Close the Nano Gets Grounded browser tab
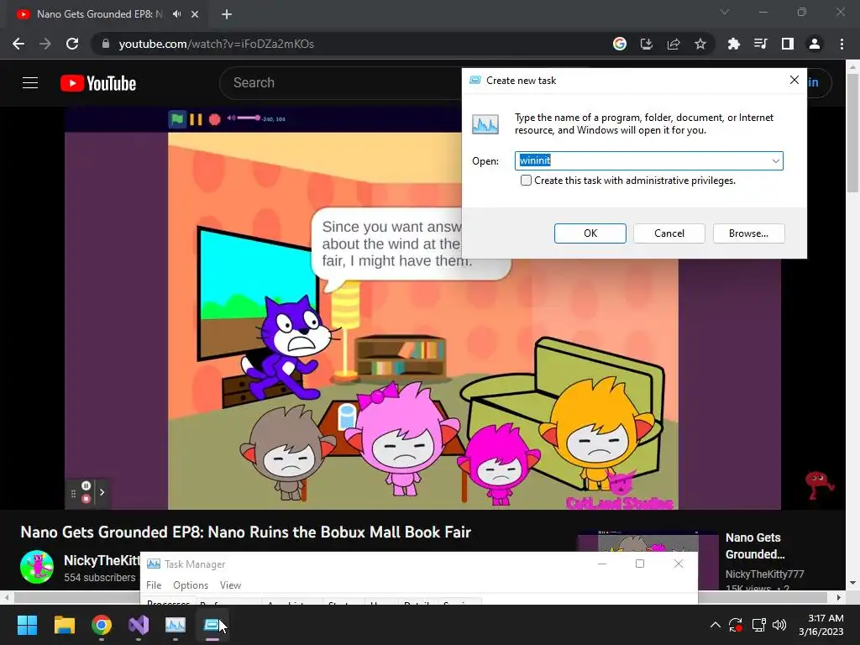The image size is (860, 645). 195,14
